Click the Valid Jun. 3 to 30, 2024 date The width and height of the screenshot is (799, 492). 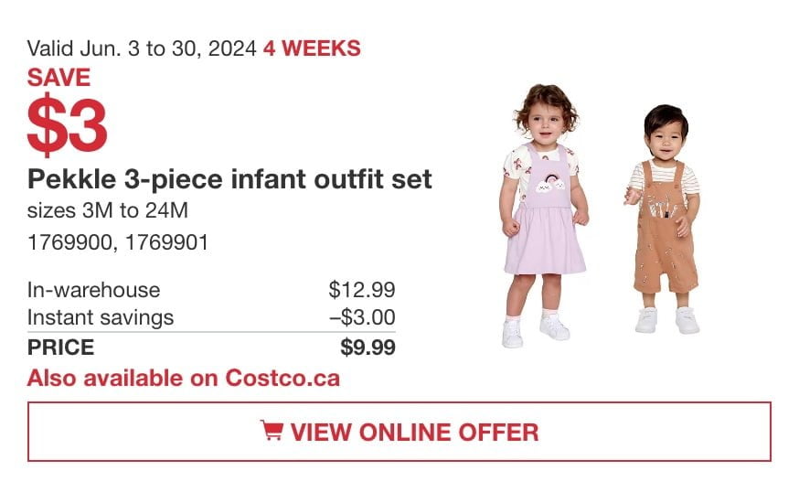[x=142, y=49]
